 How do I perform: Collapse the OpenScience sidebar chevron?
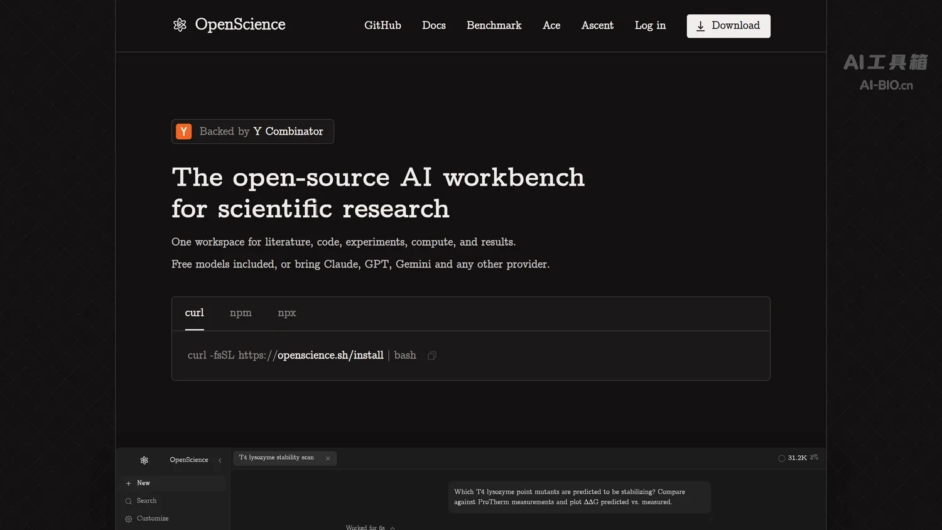pos(220,460)
